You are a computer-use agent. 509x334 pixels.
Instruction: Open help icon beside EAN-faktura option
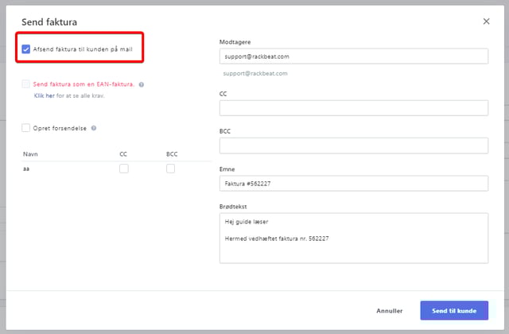141,83
